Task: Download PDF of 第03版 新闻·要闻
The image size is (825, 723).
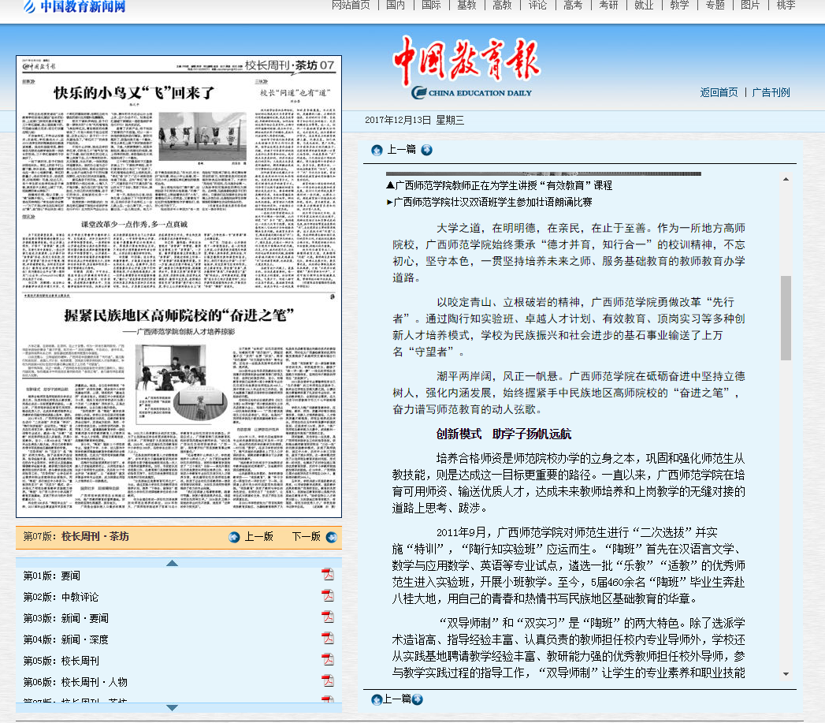Action: click(328, 617)
